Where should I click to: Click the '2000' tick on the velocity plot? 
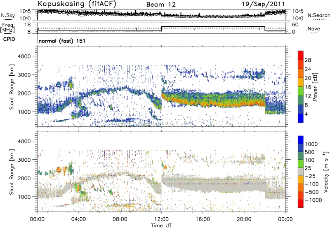[x=25, y=178]
